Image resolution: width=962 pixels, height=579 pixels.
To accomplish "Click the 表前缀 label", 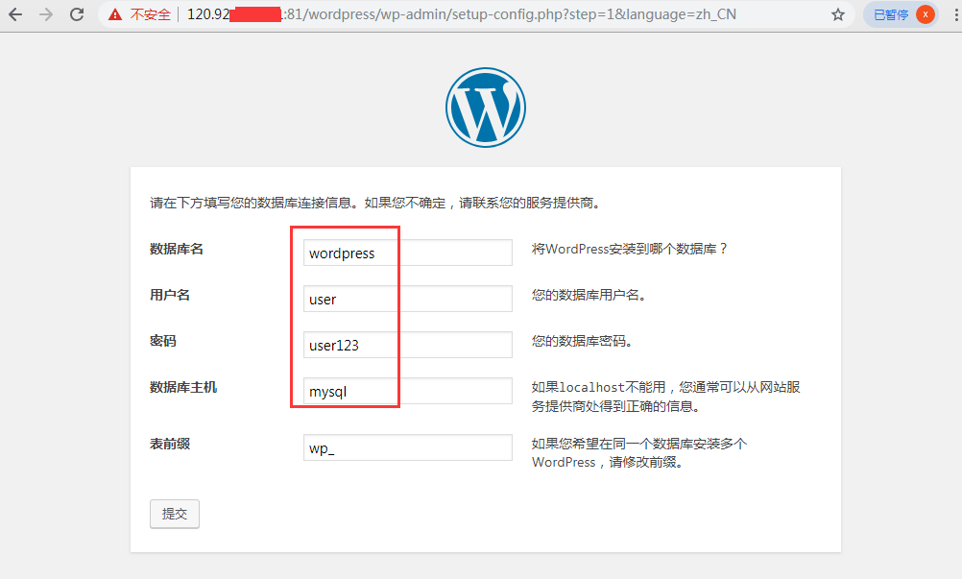I will 169,444.
